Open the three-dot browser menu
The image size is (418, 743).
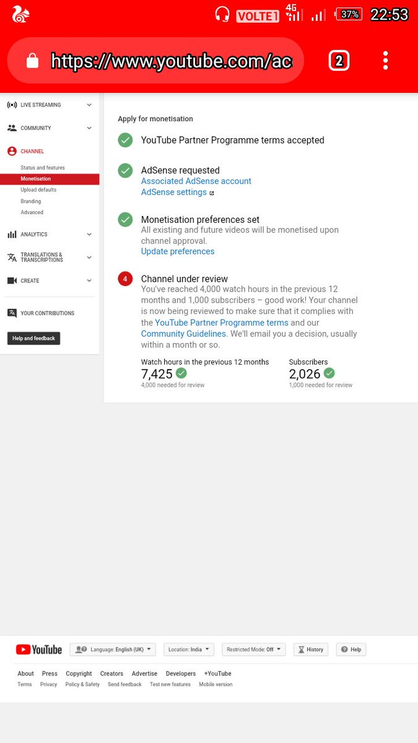point(385,60)
